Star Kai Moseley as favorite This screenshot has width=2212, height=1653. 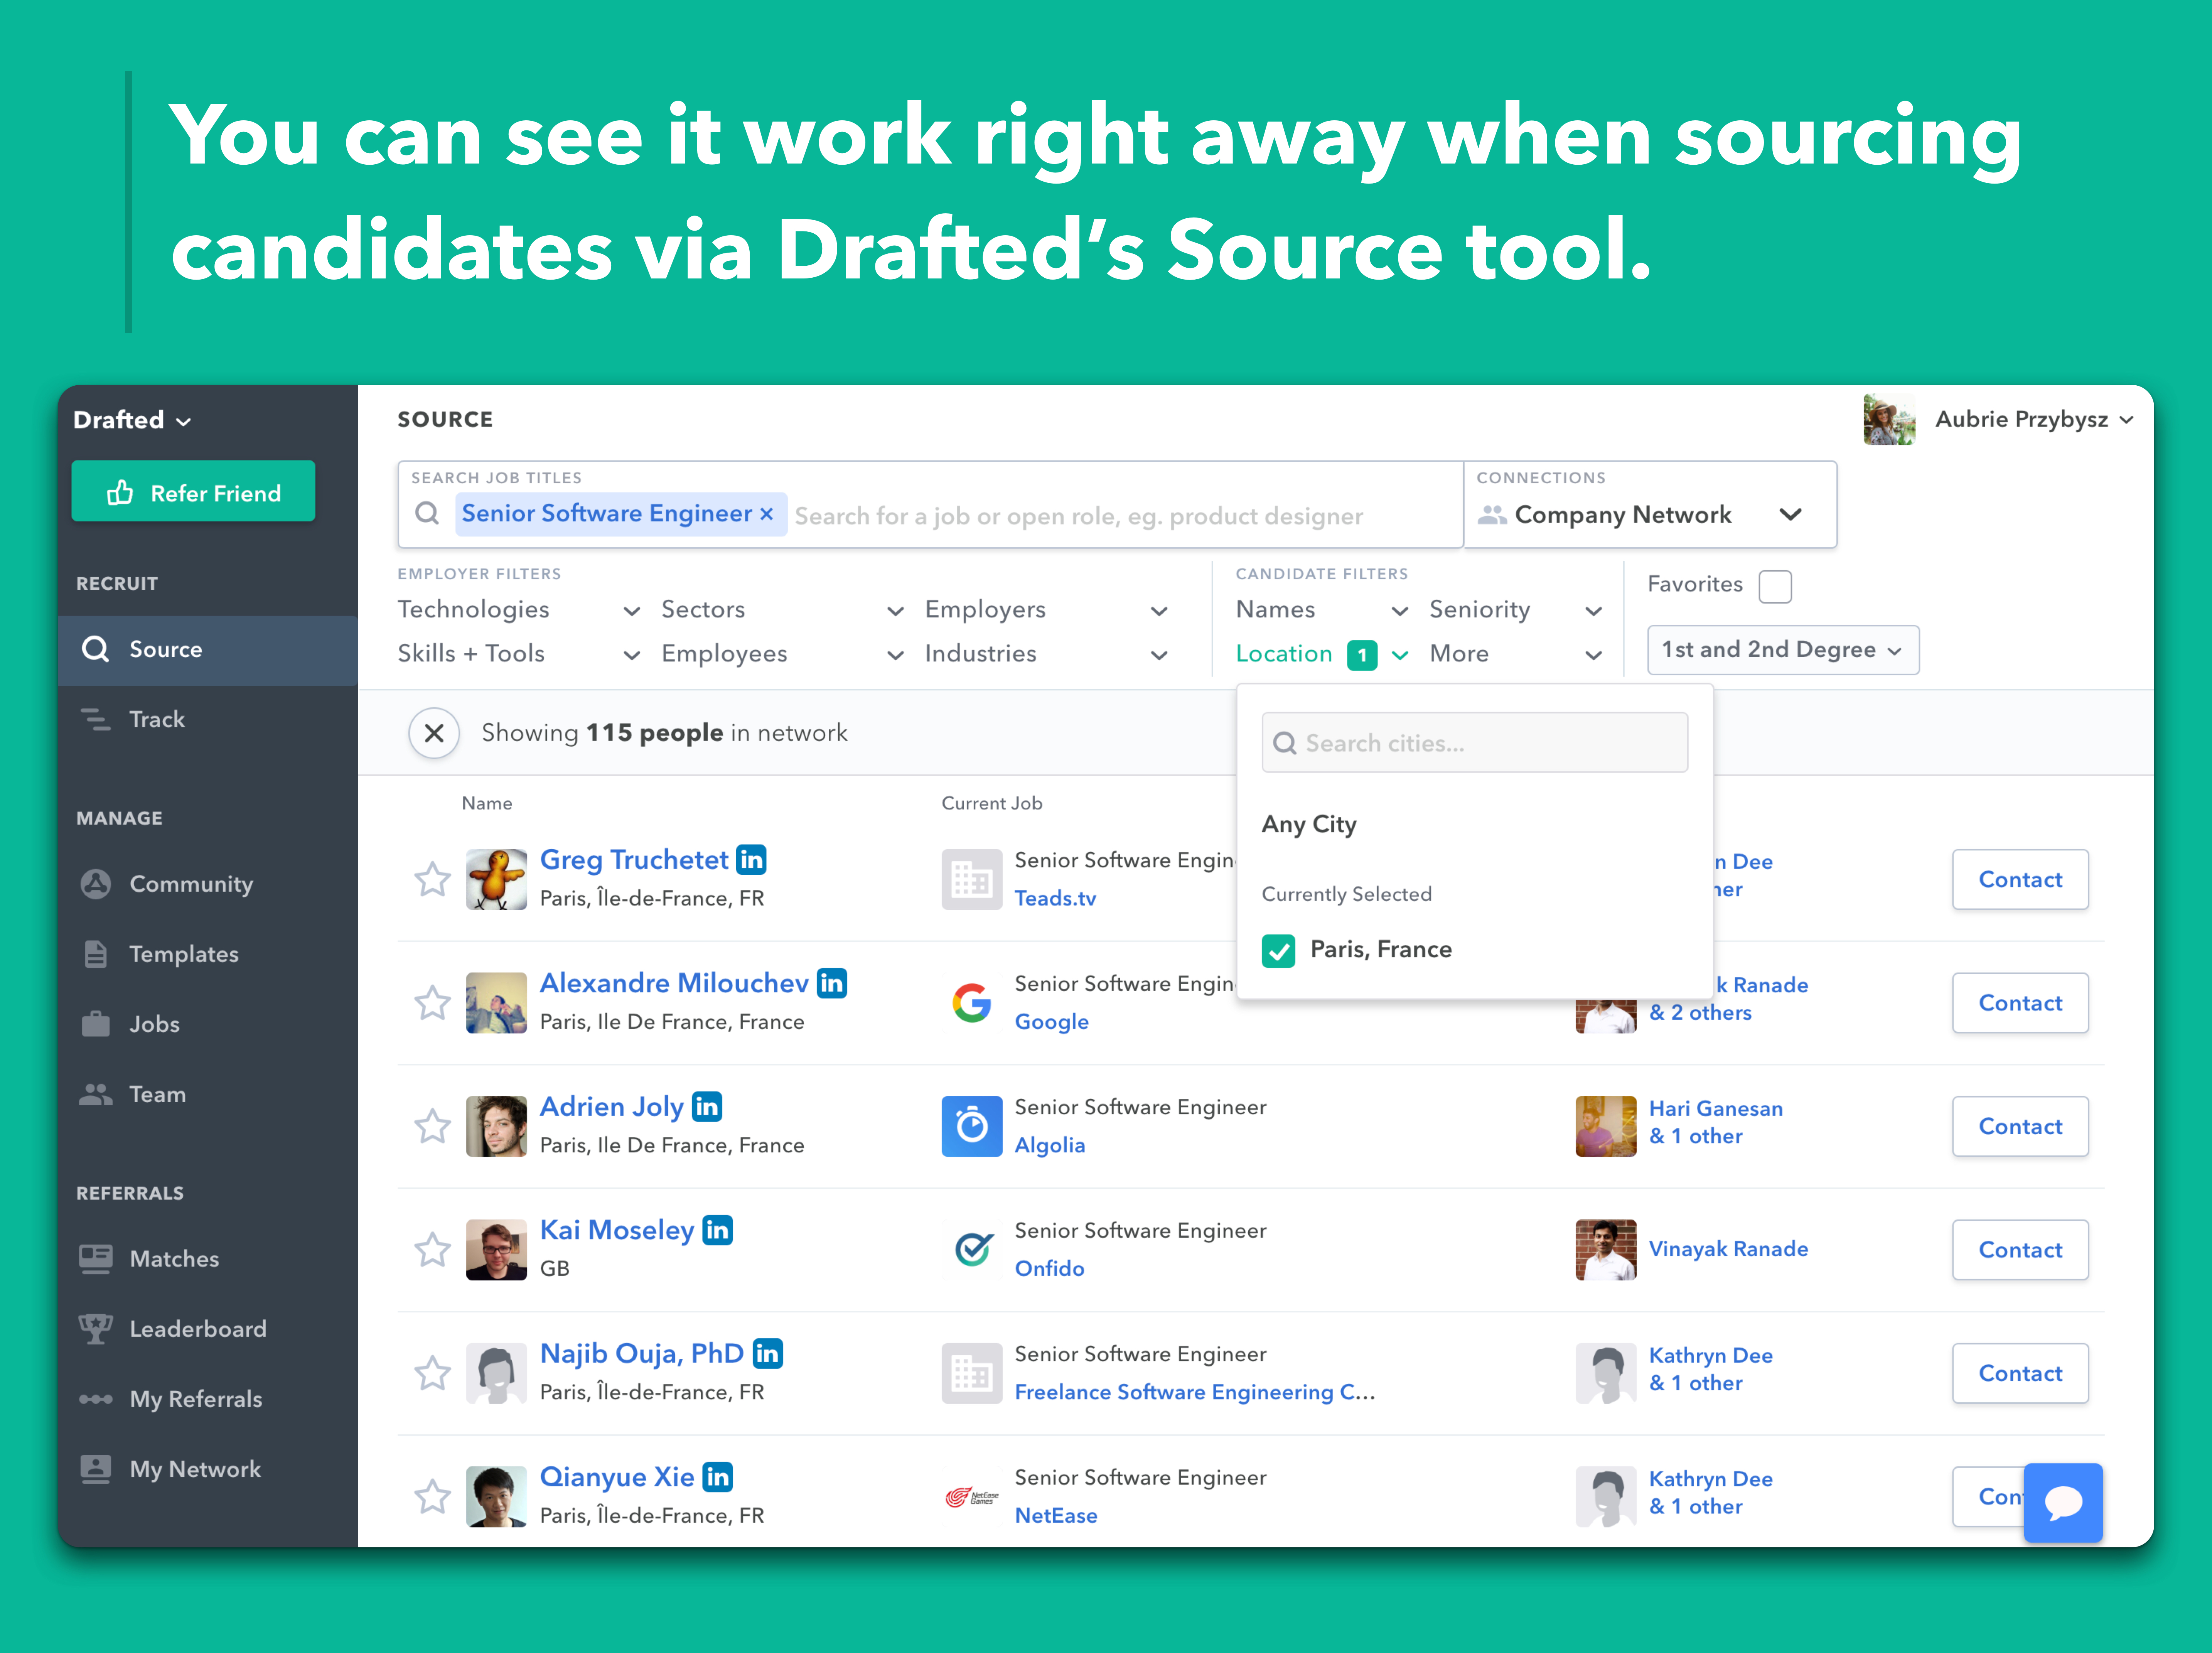[x=432, y=1250]
